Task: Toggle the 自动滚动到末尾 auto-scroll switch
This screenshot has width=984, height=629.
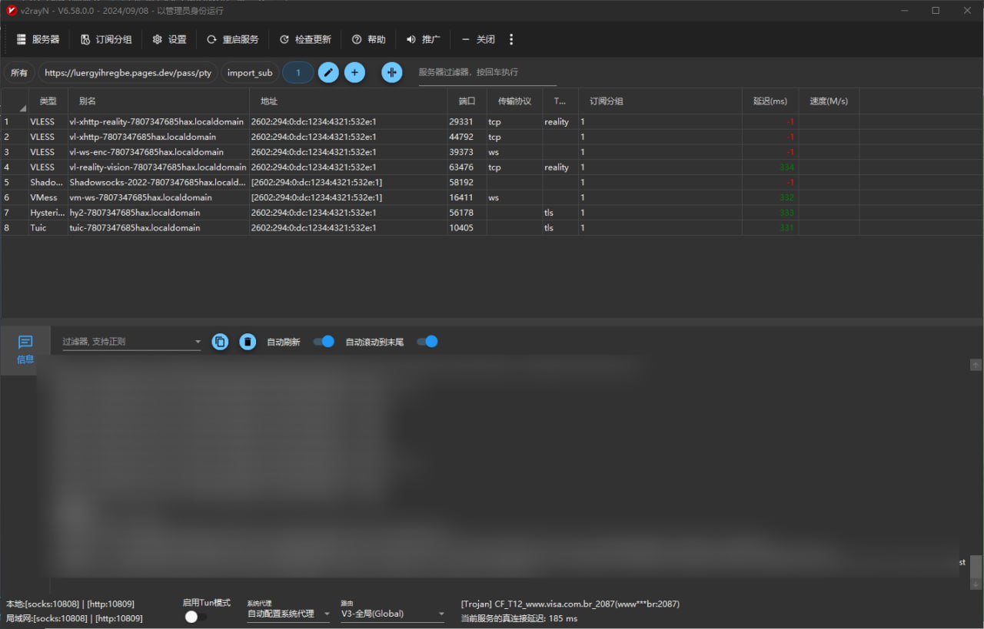Action: point(427,342)
